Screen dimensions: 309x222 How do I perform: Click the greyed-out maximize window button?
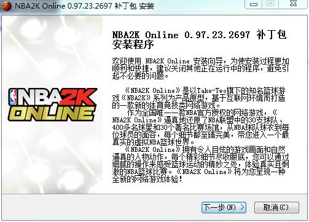coord(270,4)
